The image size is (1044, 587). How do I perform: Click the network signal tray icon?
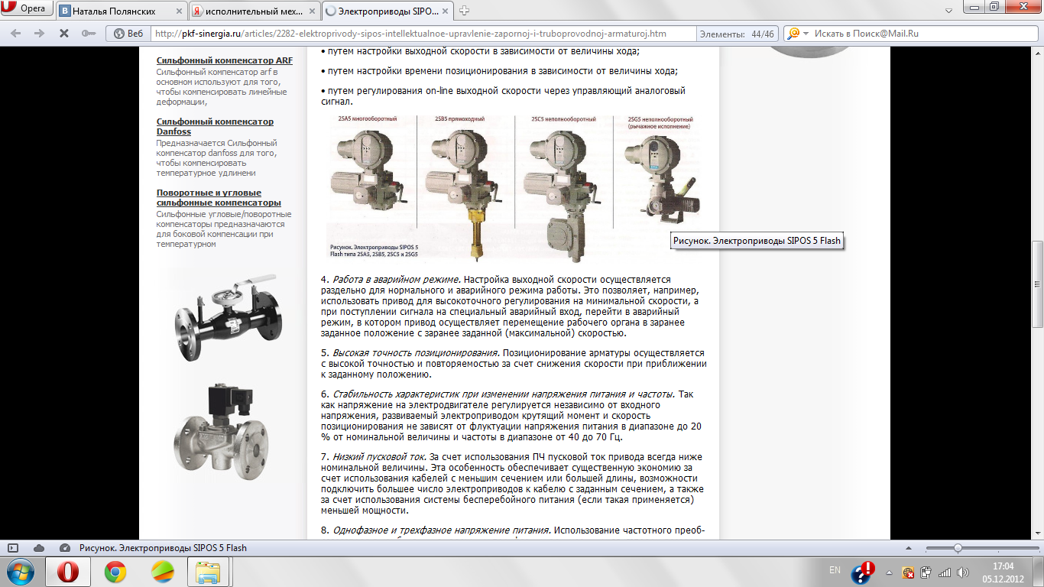[945, 572]
